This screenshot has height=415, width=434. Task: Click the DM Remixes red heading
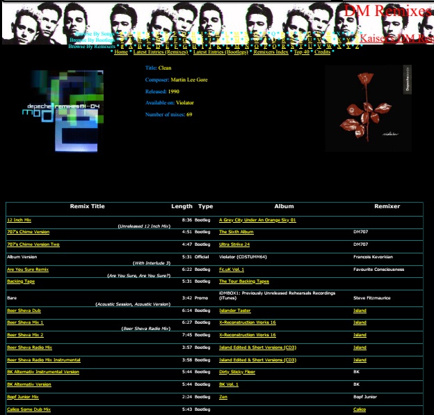pos(388,11)
